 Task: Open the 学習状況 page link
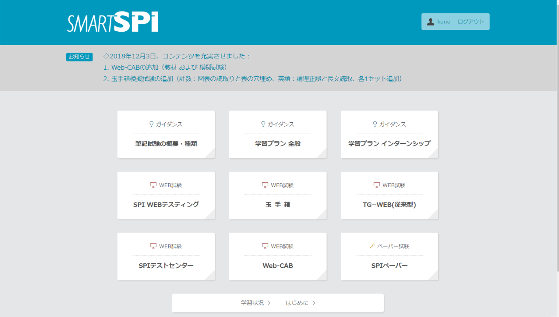point(253,303)
